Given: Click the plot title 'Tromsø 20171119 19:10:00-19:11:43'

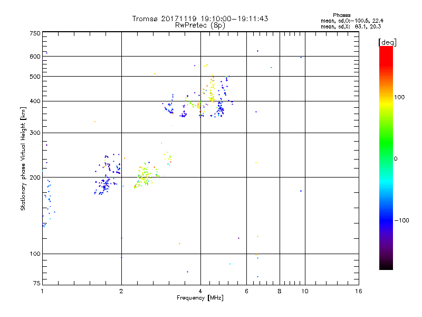Looking at the screenshot, I should 200,18.
